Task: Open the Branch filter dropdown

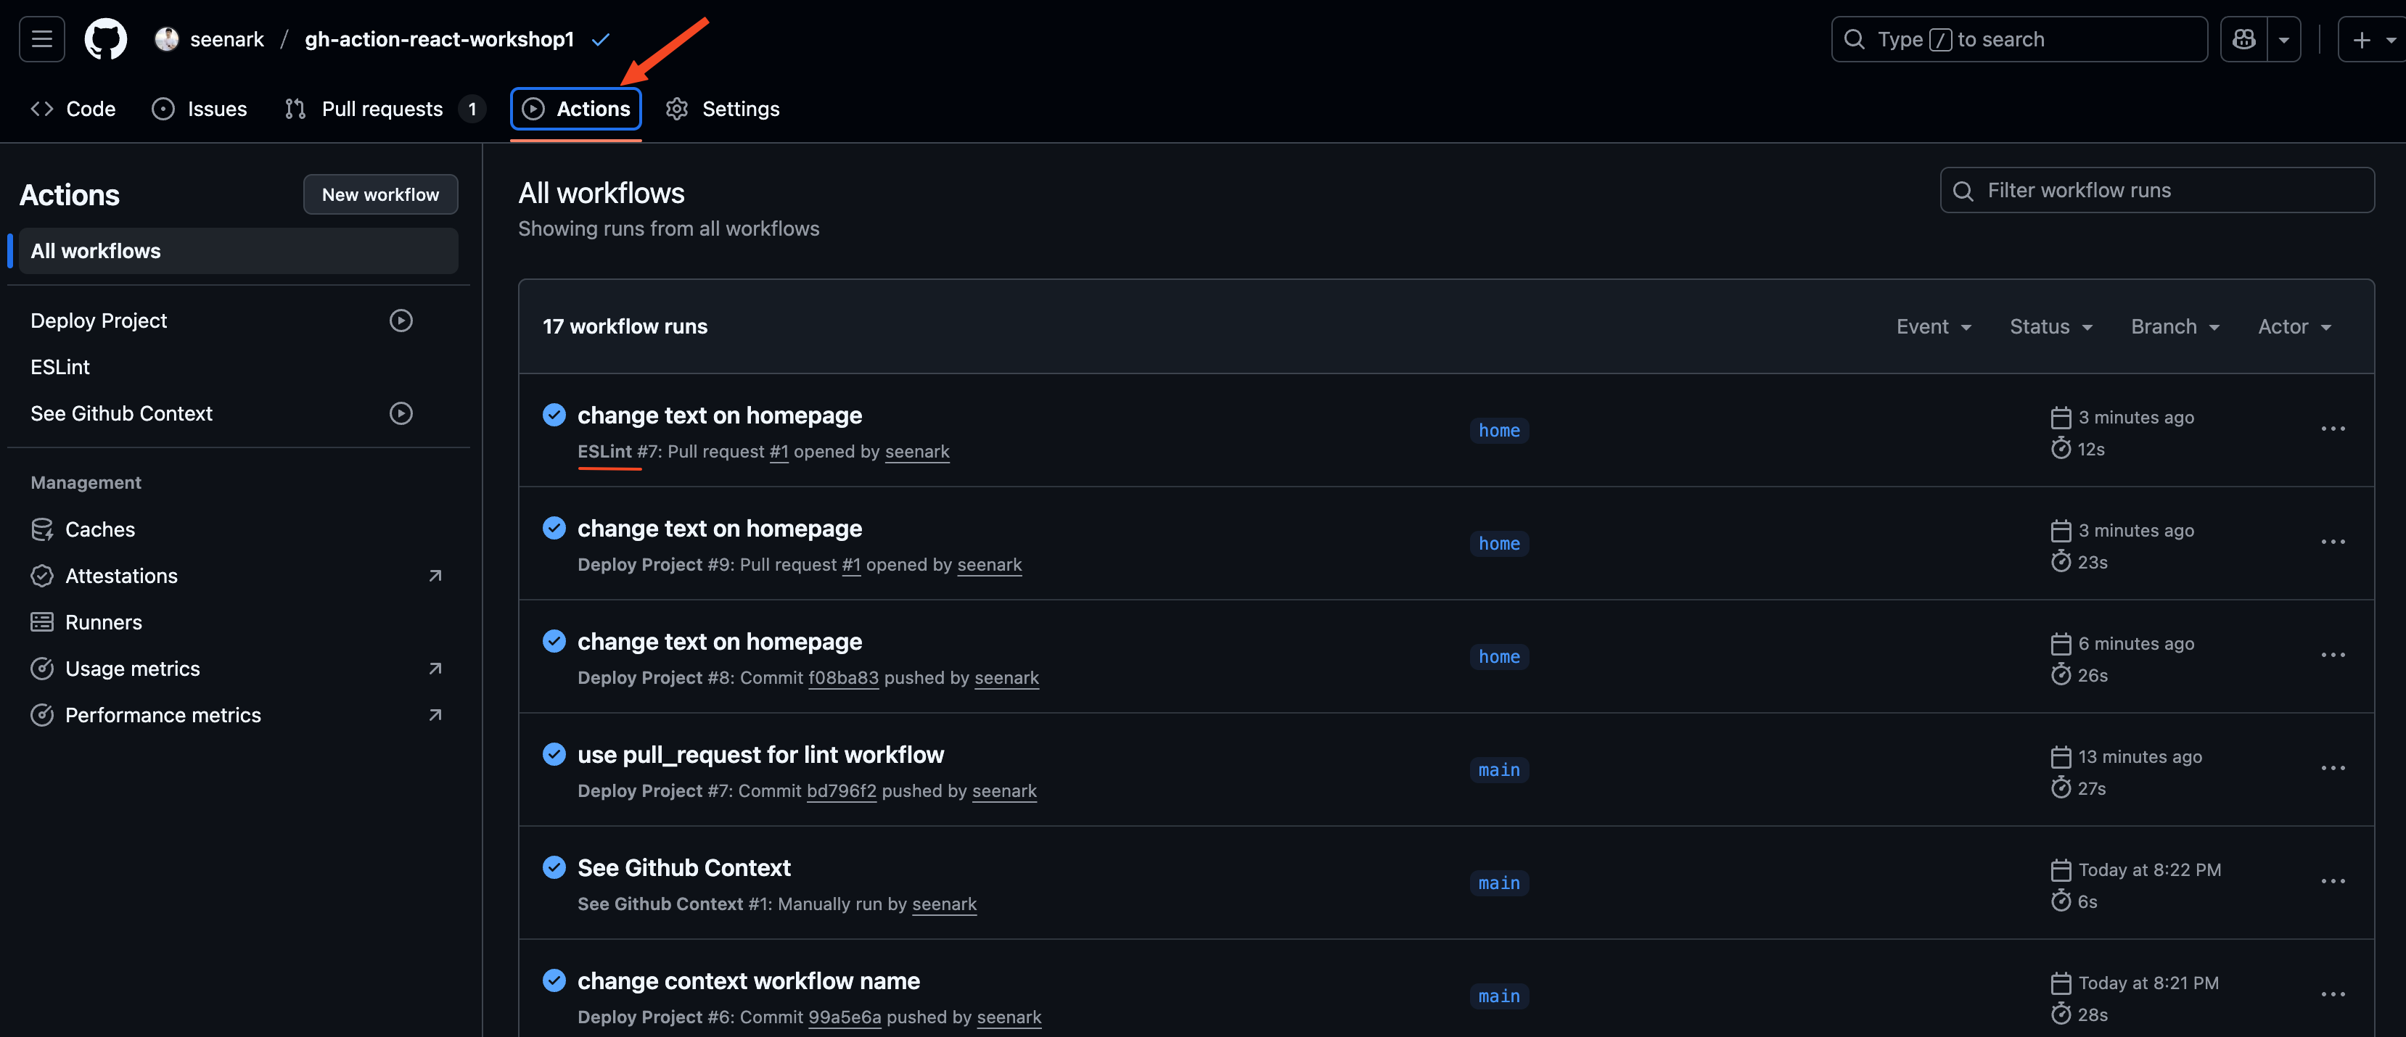Action: 2173,326
